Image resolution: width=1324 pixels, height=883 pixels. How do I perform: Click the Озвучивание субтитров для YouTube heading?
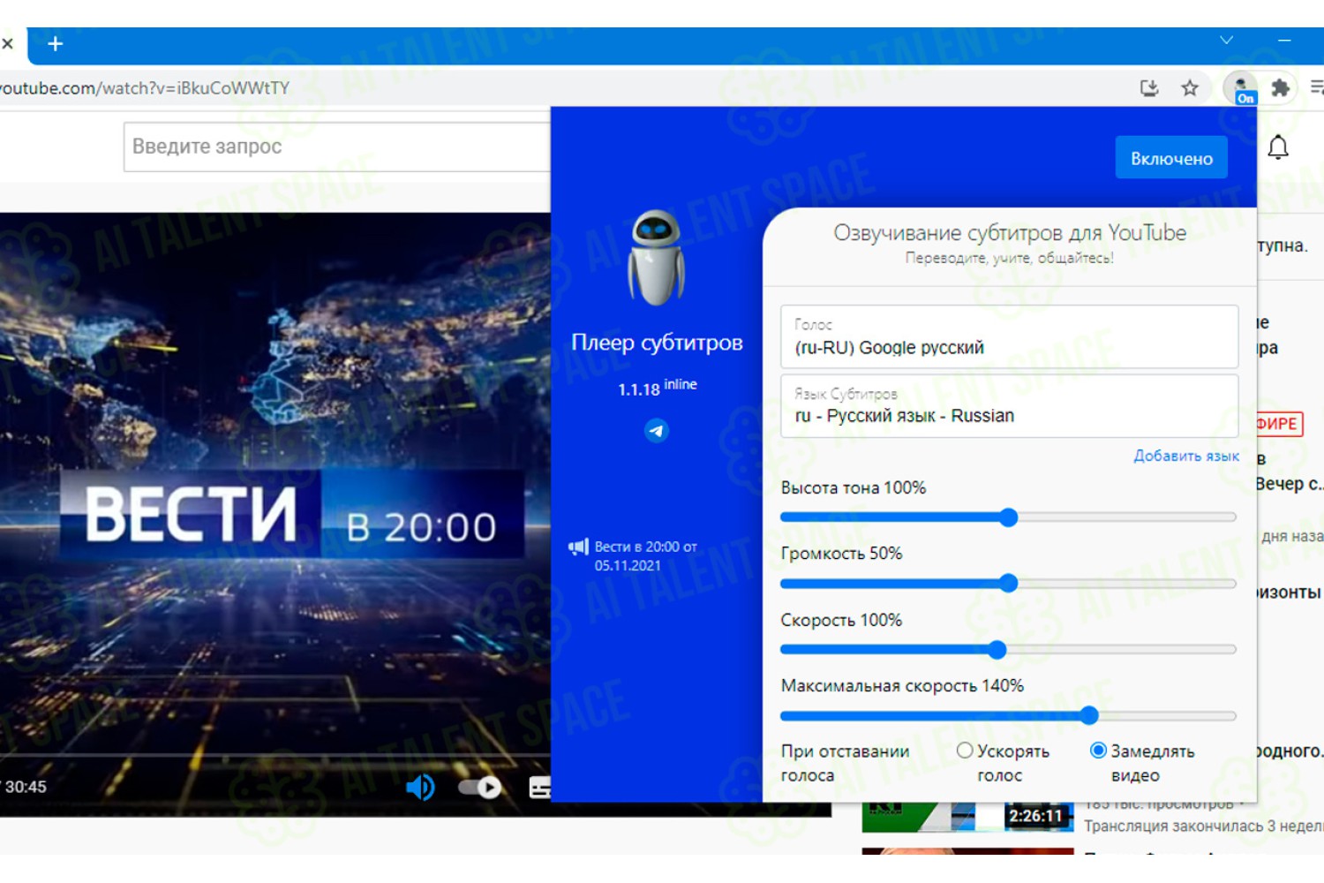(1010, 232)
